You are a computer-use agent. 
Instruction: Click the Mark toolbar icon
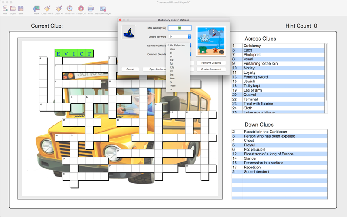(36, 9)
